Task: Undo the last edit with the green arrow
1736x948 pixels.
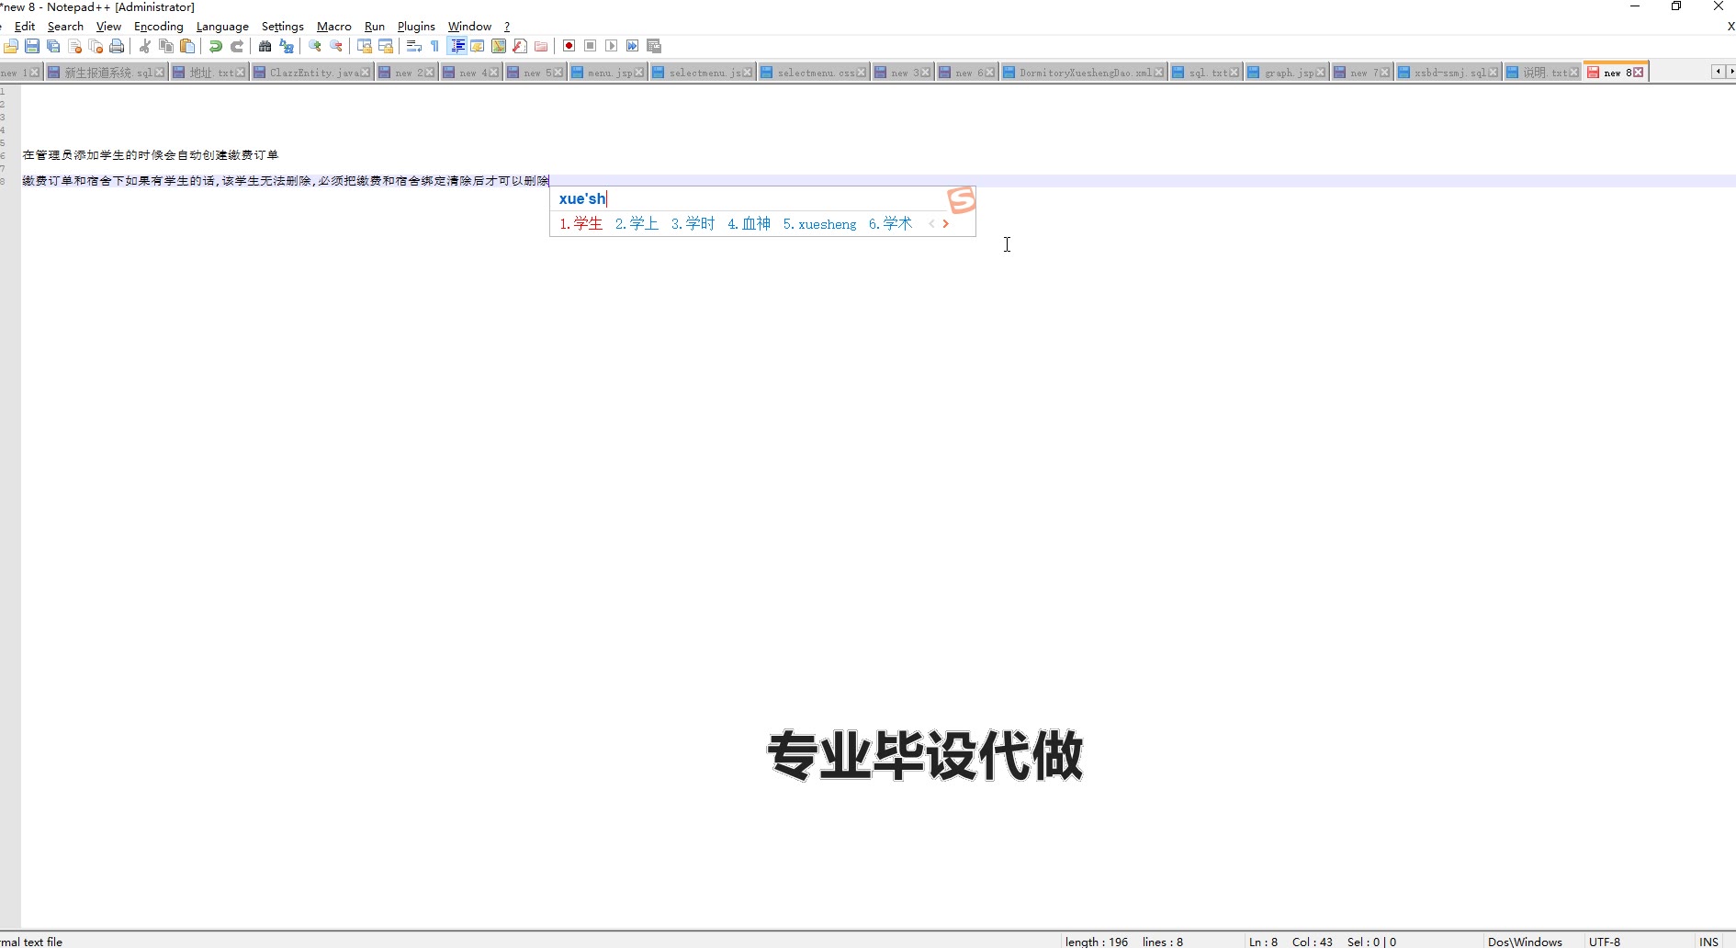Action: pos(216,46)
